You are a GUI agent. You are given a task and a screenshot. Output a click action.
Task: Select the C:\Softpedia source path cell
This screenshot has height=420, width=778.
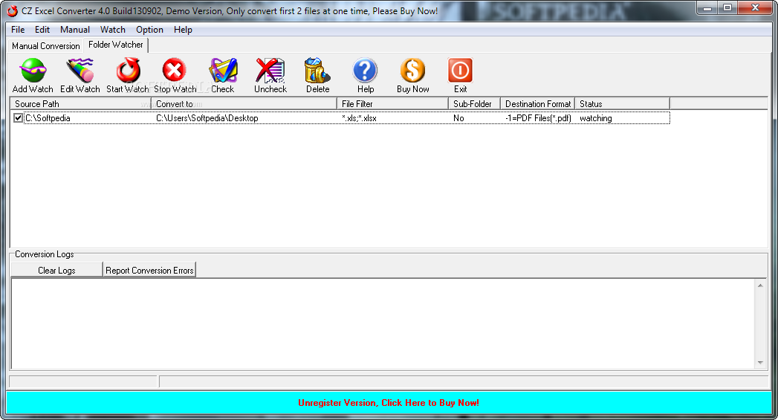48,118
